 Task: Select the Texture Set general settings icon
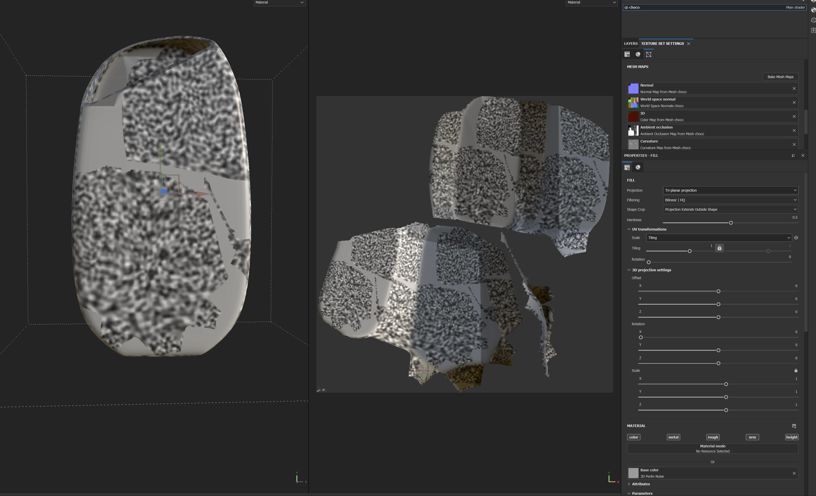[x=627, y=54]
